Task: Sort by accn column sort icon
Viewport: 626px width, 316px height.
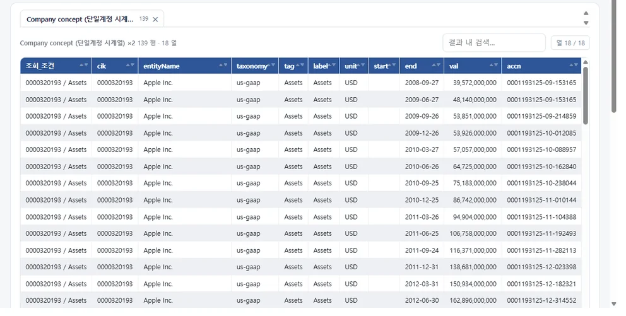Action: pos(574,65)
